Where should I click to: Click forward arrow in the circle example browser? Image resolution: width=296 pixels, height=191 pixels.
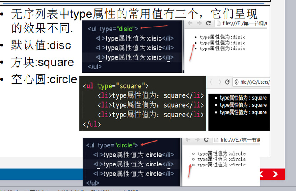click(x=197, y=140)
